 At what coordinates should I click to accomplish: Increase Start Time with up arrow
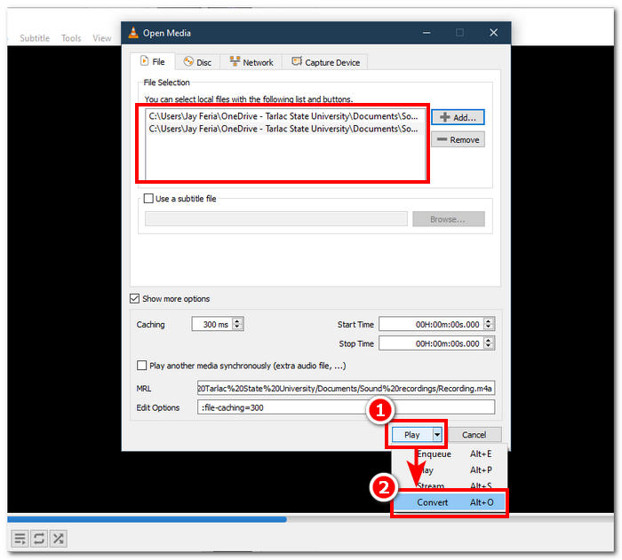(489, 321)
